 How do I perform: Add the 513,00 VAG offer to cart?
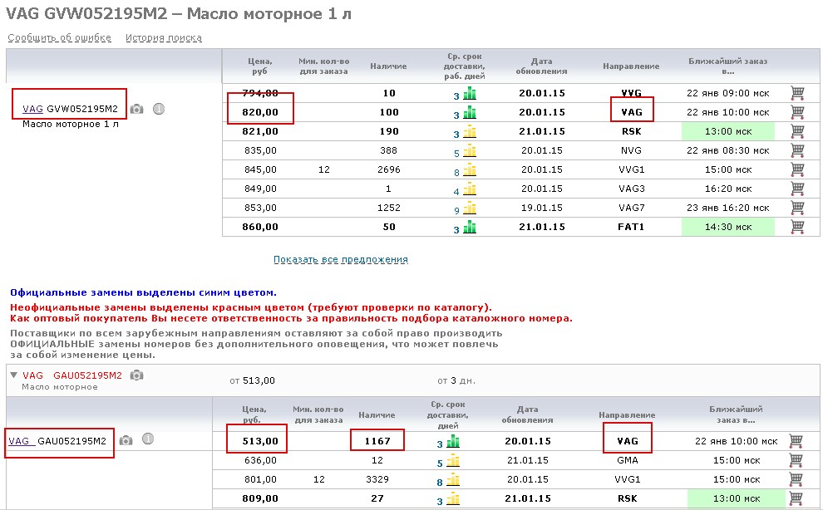796,441
